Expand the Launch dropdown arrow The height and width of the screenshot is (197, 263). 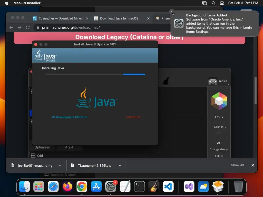[x=226, y=127]
